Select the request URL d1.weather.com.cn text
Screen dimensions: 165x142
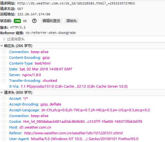coord(76,4)
